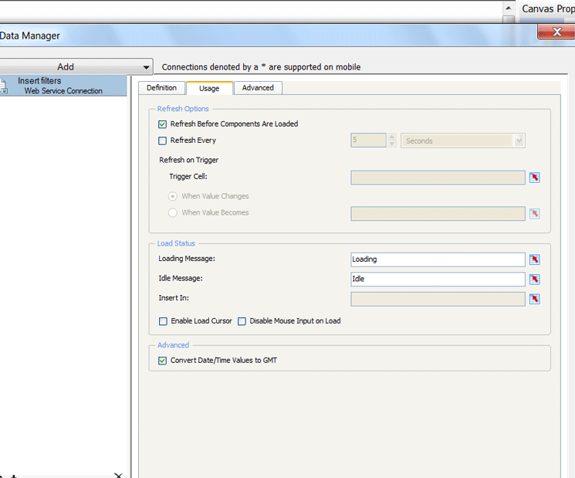Toggle Refresh Before Components Are Loaded checkbox
The width and height of the screenshot is (575, 478).
[x=162, y=124]
